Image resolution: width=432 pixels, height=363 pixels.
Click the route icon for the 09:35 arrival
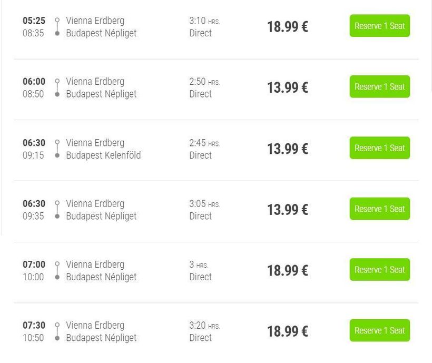click(x=57, y=210)
